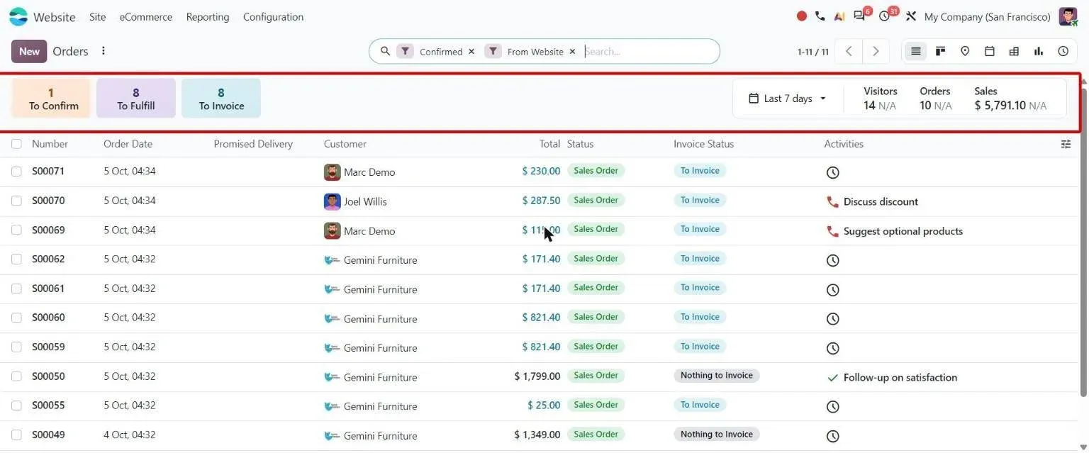
Task: Open the Orders actions kebab menu
Action: tap(104, 51)
